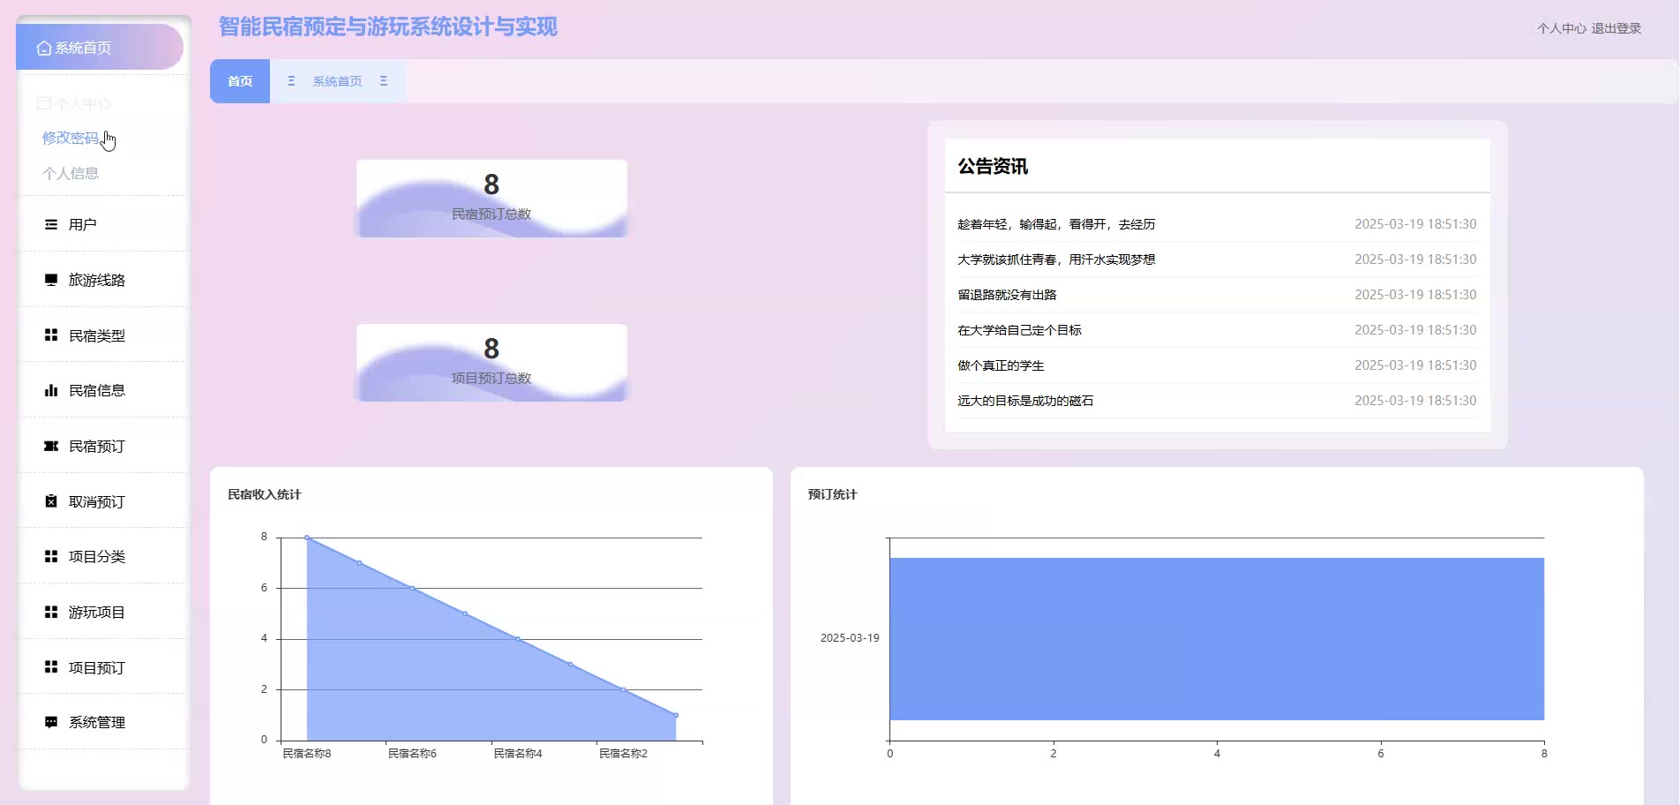Screen dimensions: 1680x805
Task: Open 修改密码 submenu item
Action: tap(71, 138)
